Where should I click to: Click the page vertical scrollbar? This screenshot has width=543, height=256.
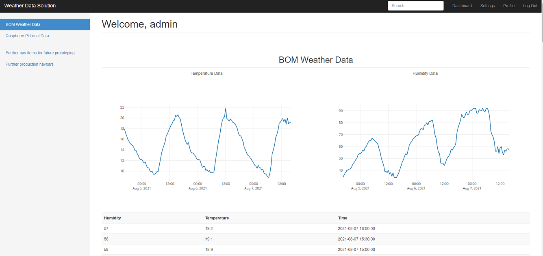click(x=541, y=122)
